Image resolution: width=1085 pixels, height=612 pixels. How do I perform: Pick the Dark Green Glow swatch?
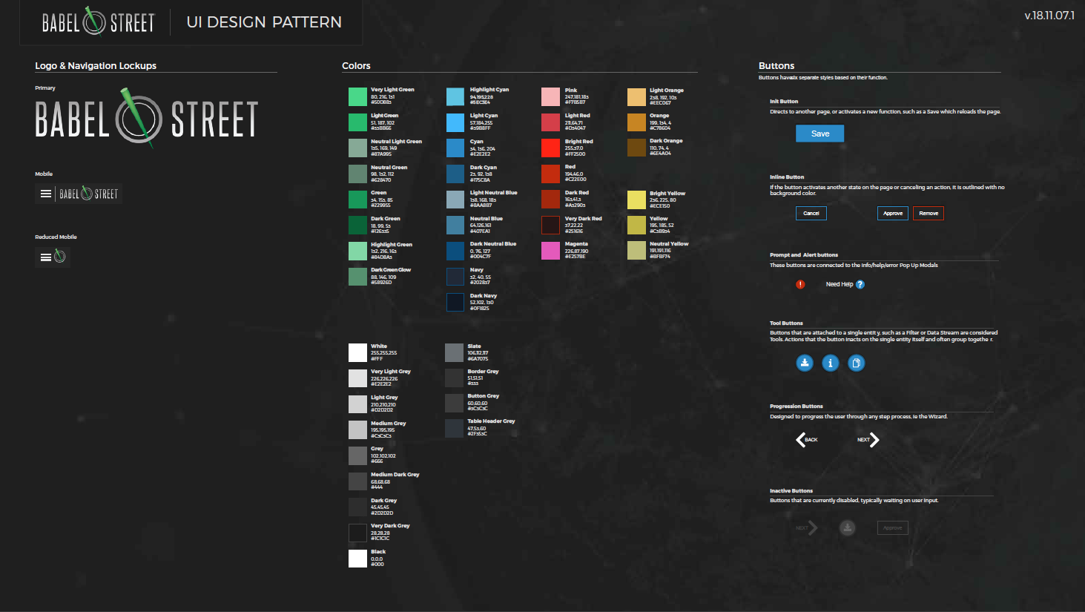pyautogui.click(x=357, y=276)
